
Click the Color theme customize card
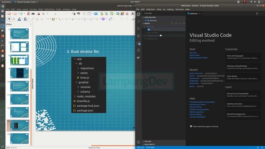click(x=243, y=77)
